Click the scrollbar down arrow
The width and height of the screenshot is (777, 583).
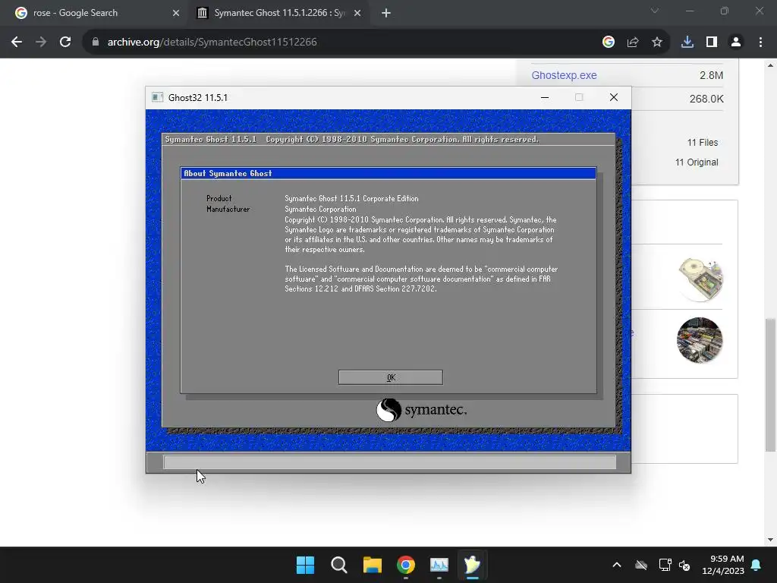click(x=771, y=540)
